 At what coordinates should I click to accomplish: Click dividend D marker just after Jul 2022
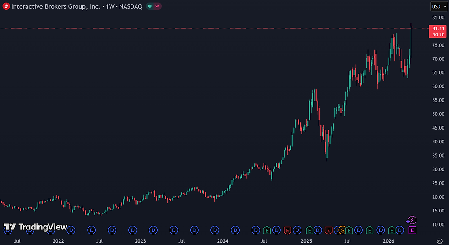pos(112,230)
